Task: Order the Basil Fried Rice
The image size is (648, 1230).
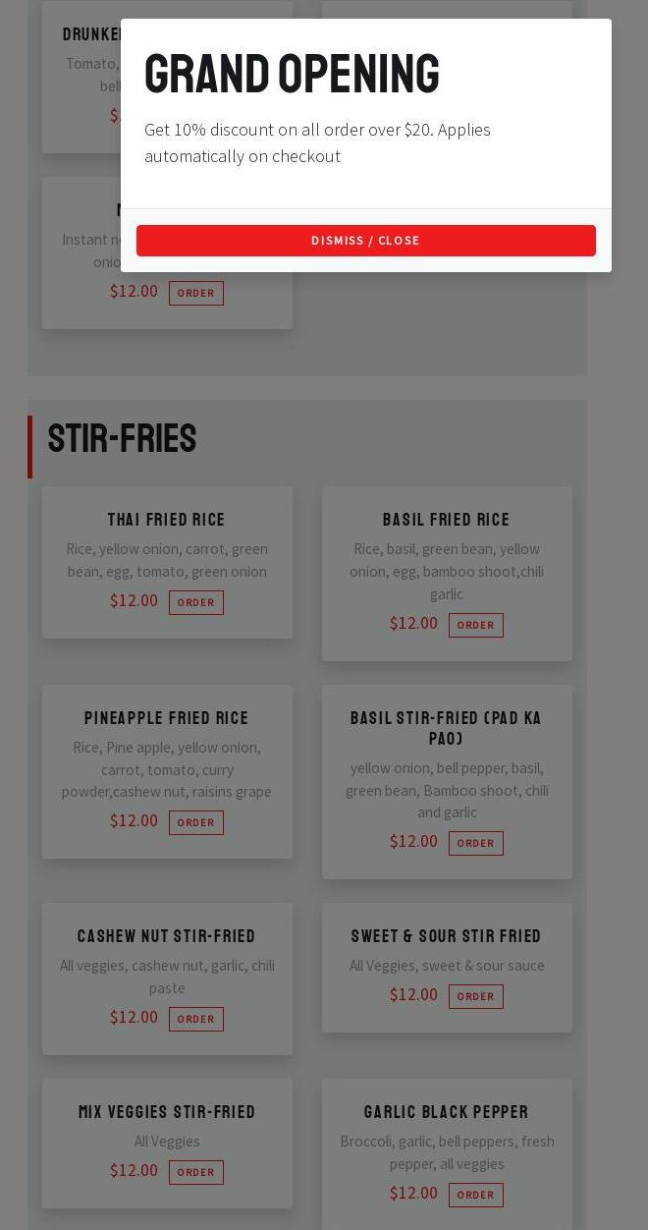Action: pos(475,625)
